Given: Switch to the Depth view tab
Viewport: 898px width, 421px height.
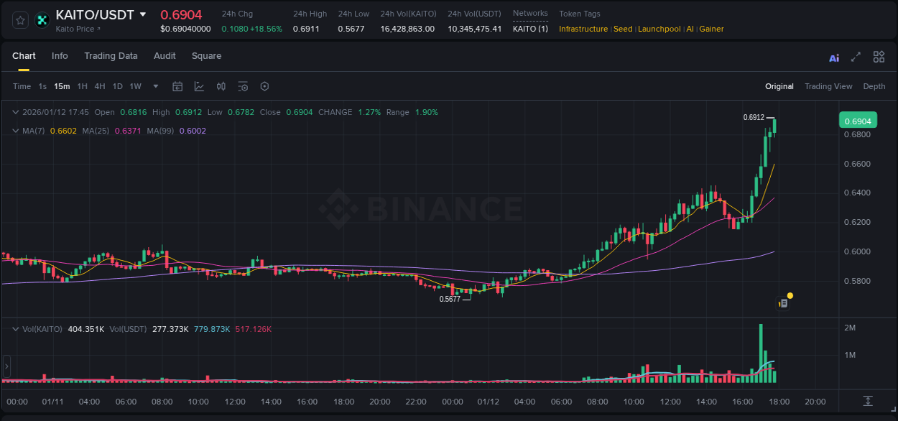Looking at the screenshot, I should [x=874, y=86].
